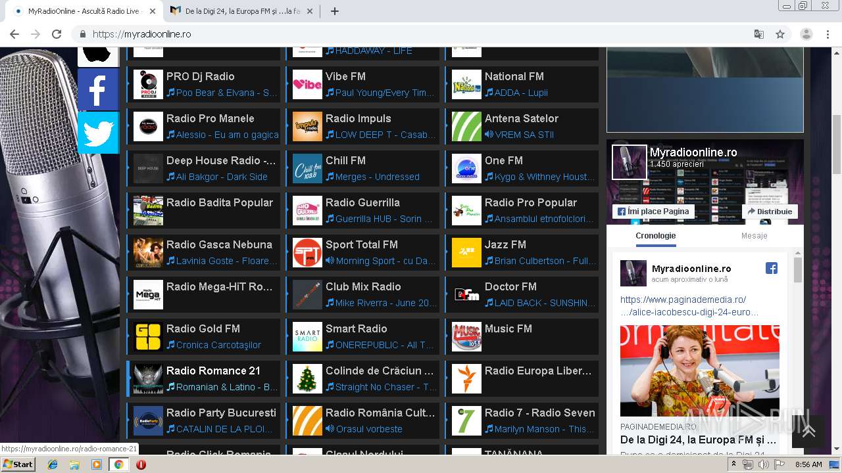
Task: Click the Deep House Radio logo
Action: pos(148,169)
